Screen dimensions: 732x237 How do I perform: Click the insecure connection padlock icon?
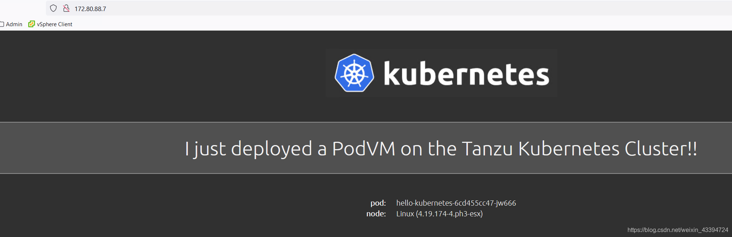(66, 8)
